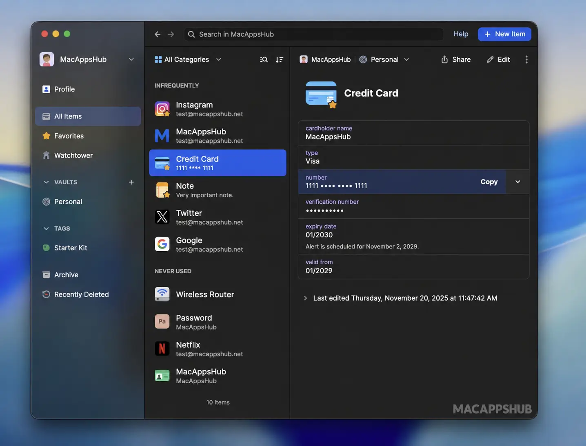Click the cardholder name MacAppsHub field

(413, 133)
